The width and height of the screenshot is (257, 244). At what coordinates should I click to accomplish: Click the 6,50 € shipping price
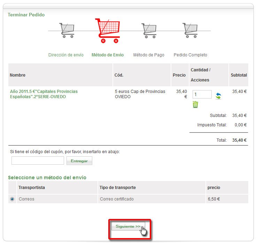click(213, 199)
